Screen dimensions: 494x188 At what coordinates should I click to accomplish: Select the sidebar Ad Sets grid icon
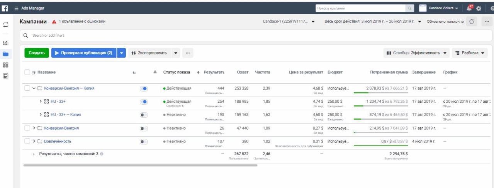(5, 65)
